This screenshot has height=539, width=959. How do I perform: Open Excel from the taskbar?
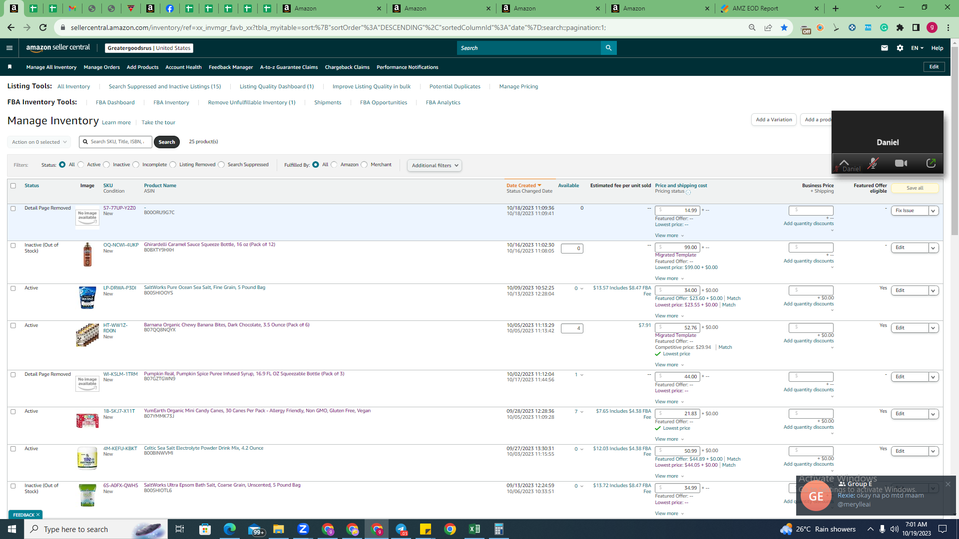point(475,529)
